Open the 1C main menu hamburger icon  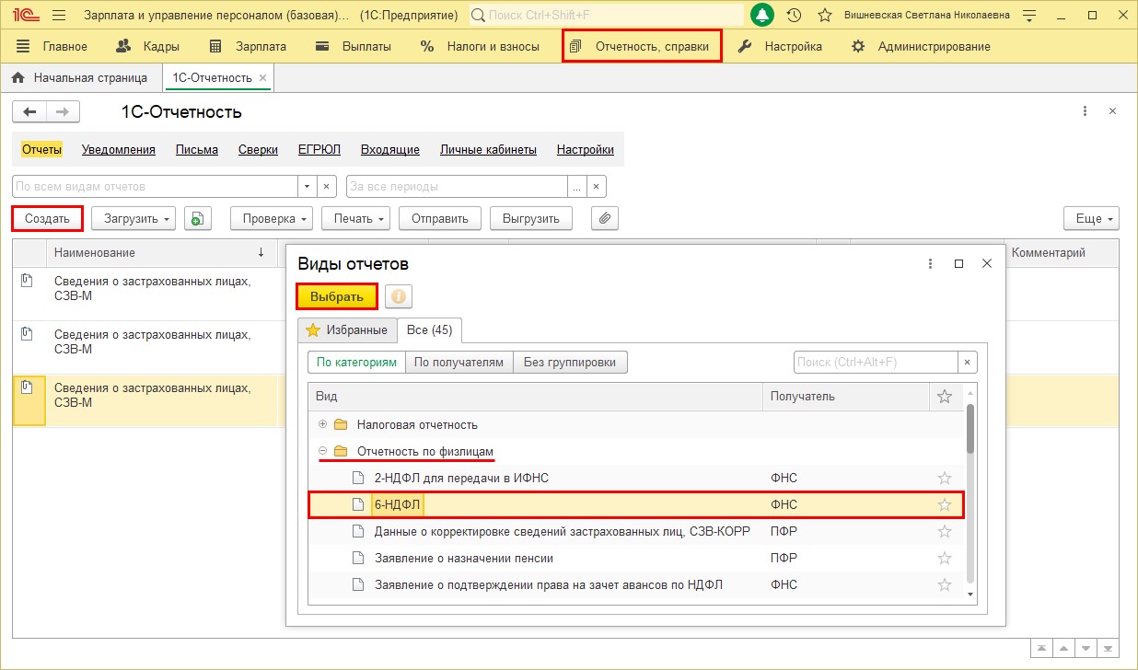[x=59, y=16]
